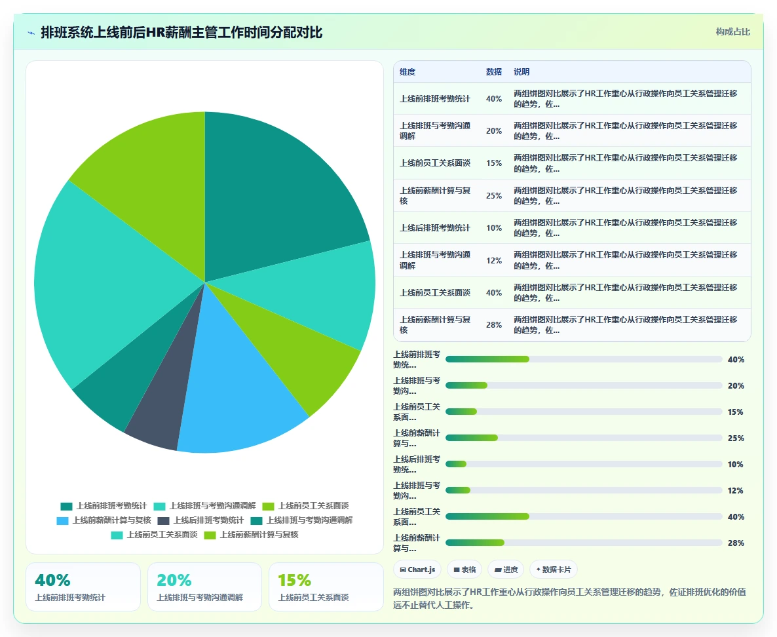Select the Chart.js chip
The width and height of the screenshot is (777, 637).
coord(417,569)
